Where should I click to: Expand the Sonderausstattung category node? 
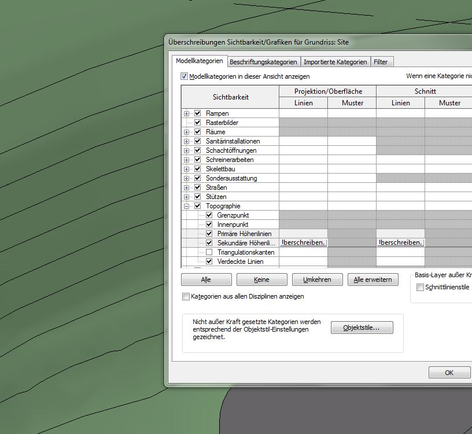[x=187, y=178]
